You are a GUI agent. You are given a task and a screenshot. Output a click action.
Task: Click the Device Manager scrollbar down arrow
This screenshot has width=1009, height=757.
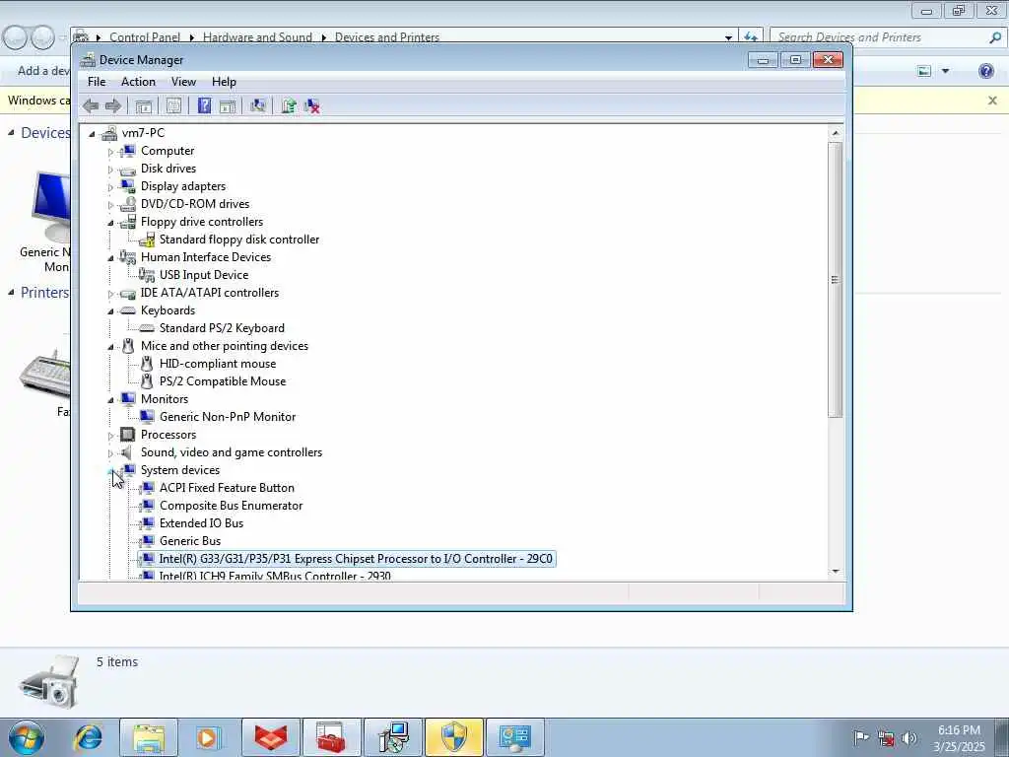[836, 571]
